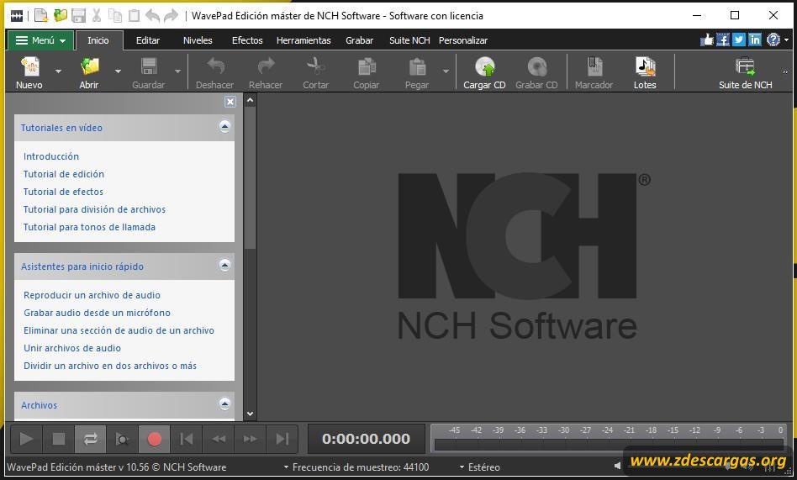Screen dimensions: 797x480
Task: Switch to the Inicio tab
Action: click(98, 40)
